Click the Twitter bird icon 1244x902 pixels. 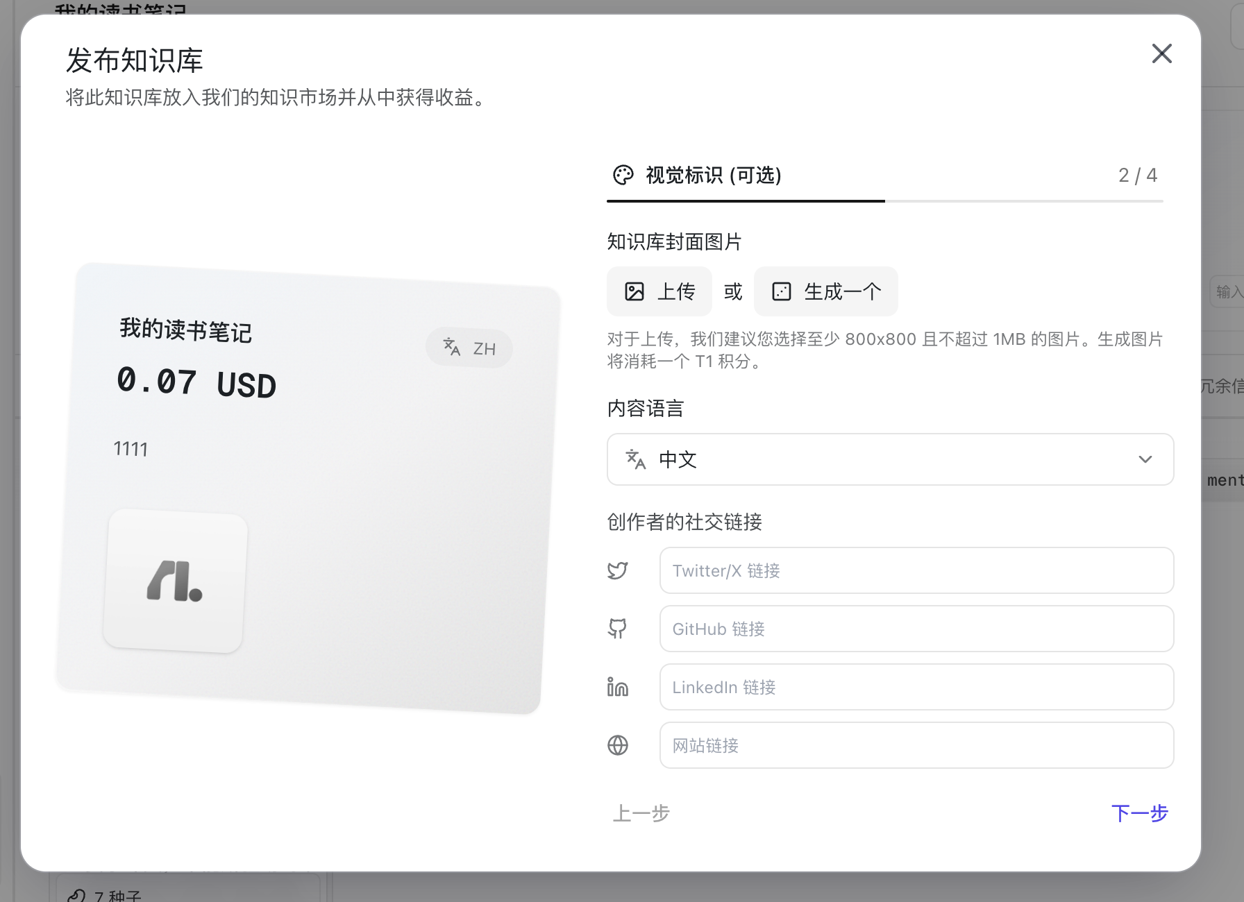pos(618,570)
